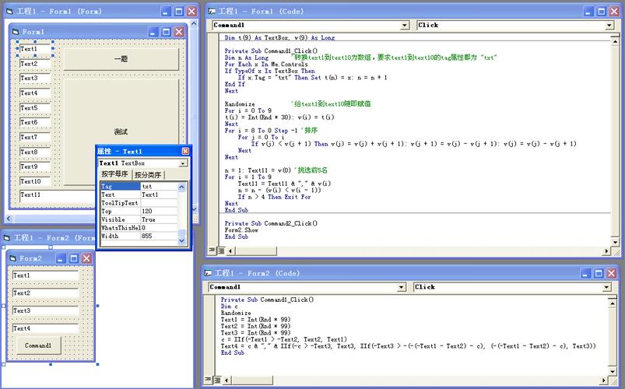The image size is (625, 389).
Task: Click the procedure view icon in Form2 code window
Action: coord(208,380)
